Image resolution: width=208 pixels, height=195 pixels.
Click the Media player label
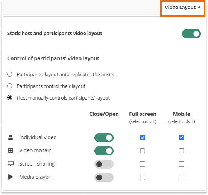[35, 177]
